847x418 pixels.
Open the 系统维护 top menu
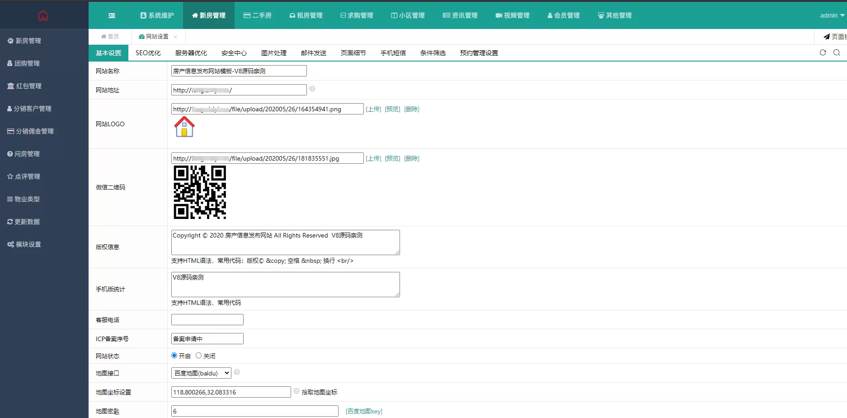pos(157,15)
